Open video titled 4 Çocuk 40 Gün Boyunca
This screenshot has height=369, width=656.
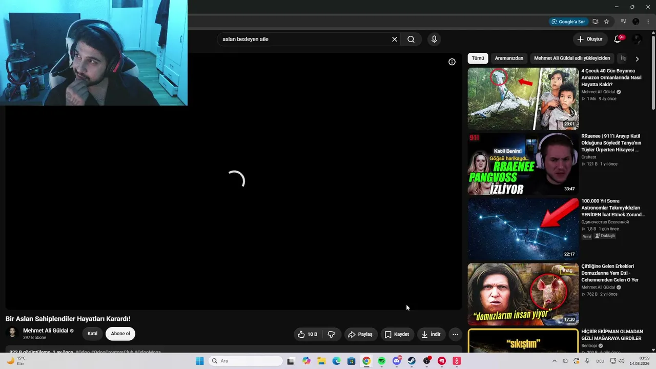pos(611,77)
